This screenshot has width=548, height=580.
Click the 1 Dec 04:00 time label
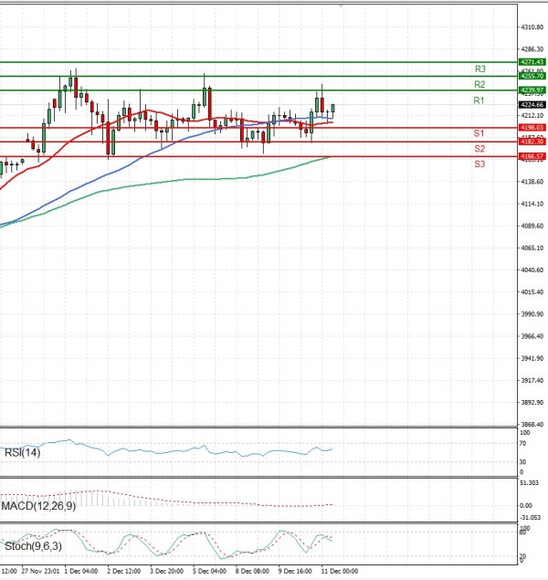tap(80, 571)
